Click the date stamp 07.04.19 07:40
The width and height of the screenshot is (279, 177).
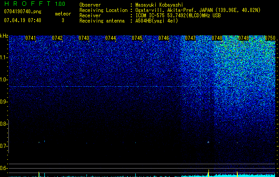click(23, 20)
